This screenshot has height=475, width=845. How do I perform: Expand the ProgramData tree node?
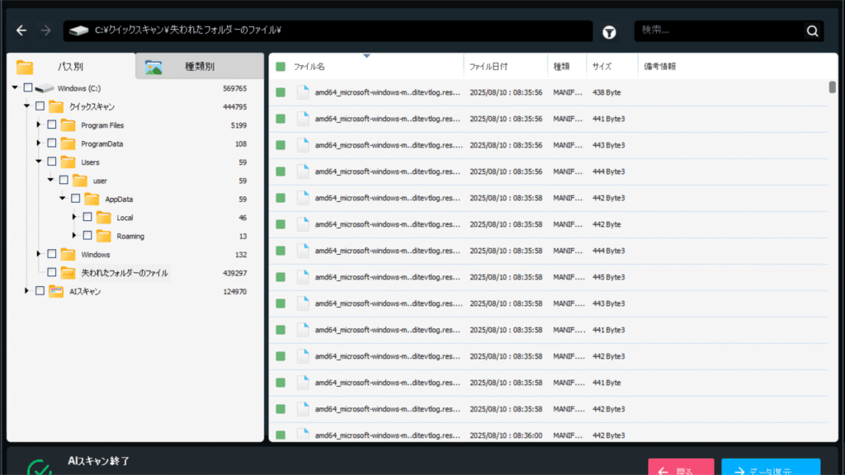[x=38, y=143]
